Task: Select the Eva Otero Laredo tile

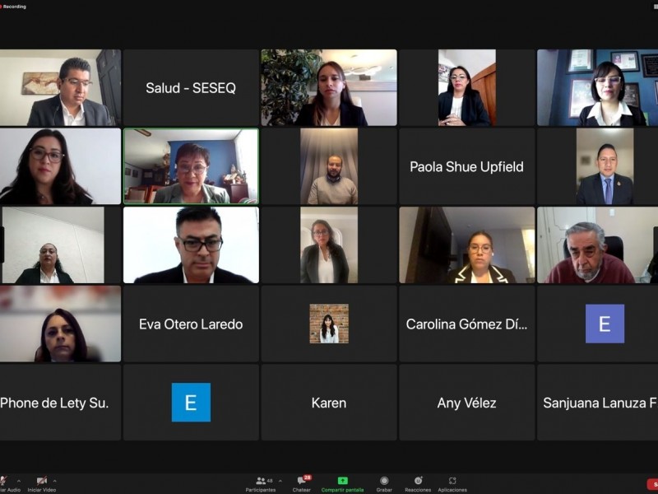Action: tap(191, 324)
